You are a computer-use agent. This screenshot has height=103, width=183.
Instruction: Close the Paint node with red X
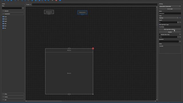(x=93, y=48)
